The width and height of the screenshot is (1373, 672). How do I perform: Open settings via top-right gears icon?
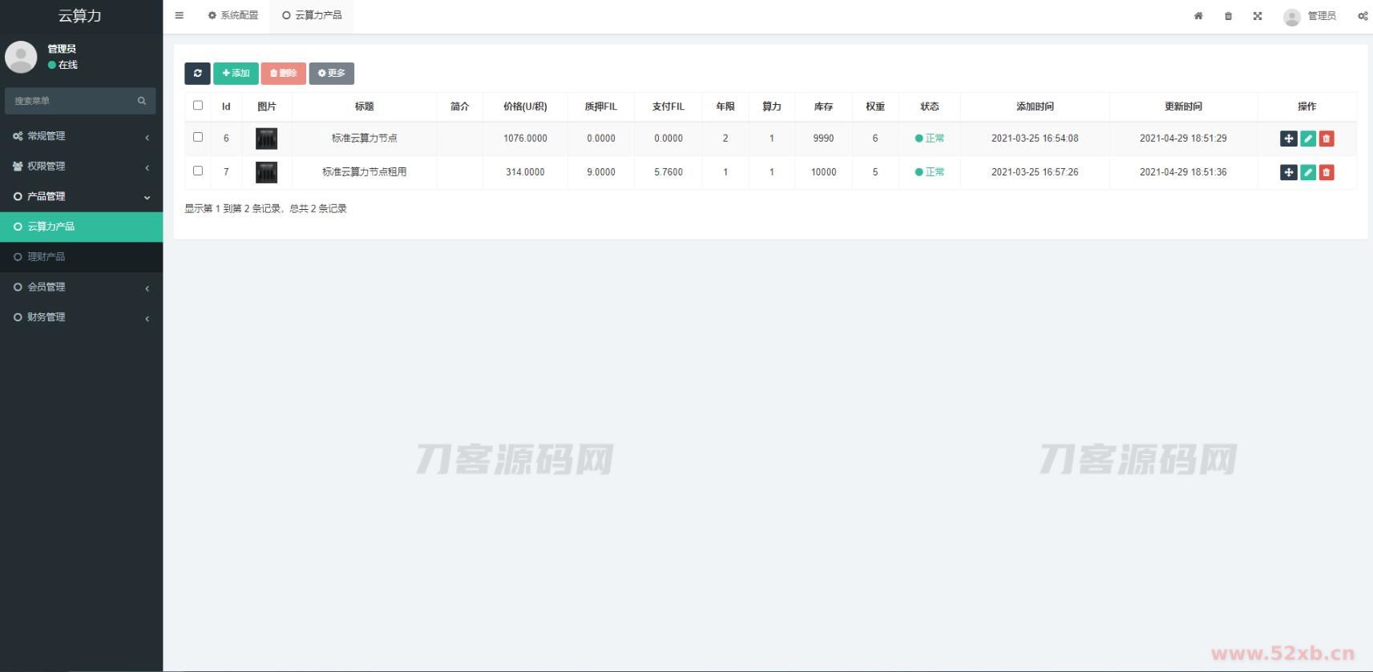click(x=1362, y=16)
